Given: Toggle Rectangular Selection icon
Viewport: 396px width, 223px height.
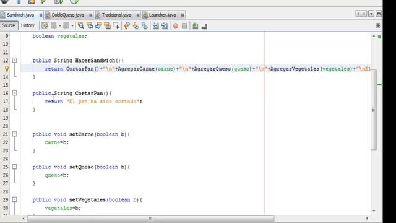Looking at the screenshot, I should click(x=116, y=25).
